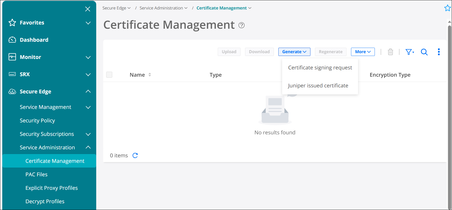Toggle the select-all checkbox in table header

109,75
